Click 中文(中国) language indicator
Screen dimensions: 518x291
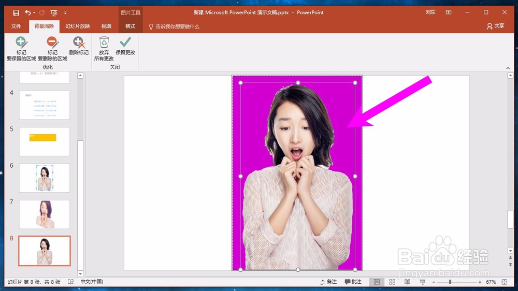pos(92,282)
